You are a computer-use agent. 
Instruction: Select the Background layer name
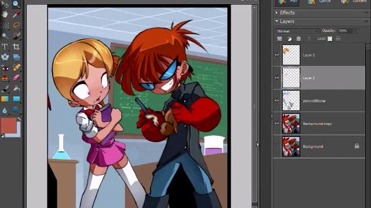(313, 146)
